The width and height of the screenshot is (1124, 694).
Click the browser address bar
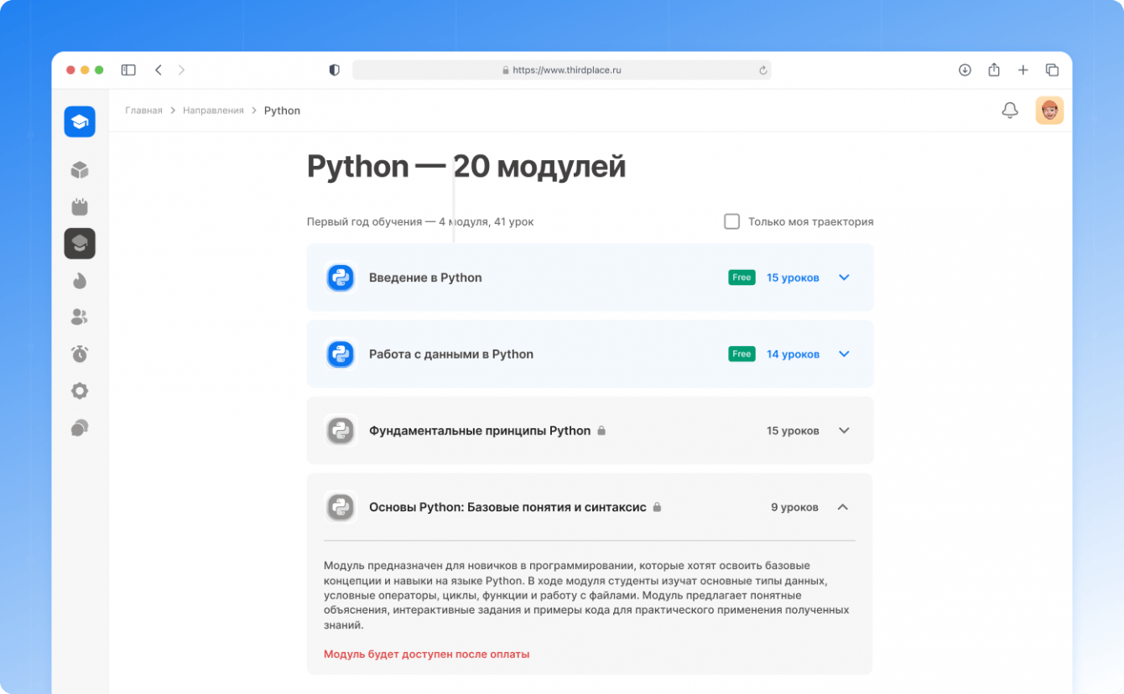[x=561, y=70]
